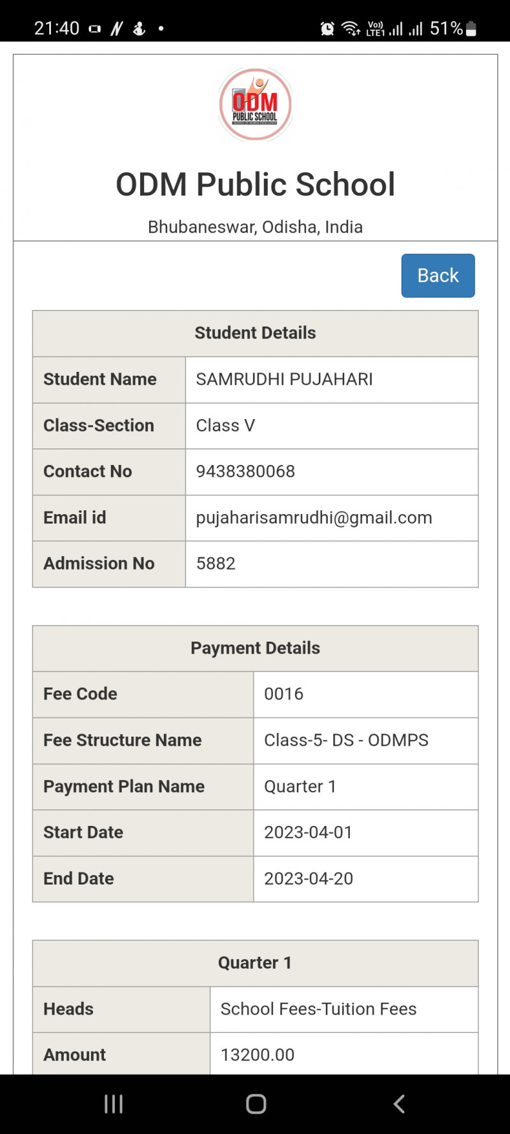This screenshot has height=1134, width=510.
Task: Select the email address pujaharisamrudhi@gmail.com
Action: [314, 518]
